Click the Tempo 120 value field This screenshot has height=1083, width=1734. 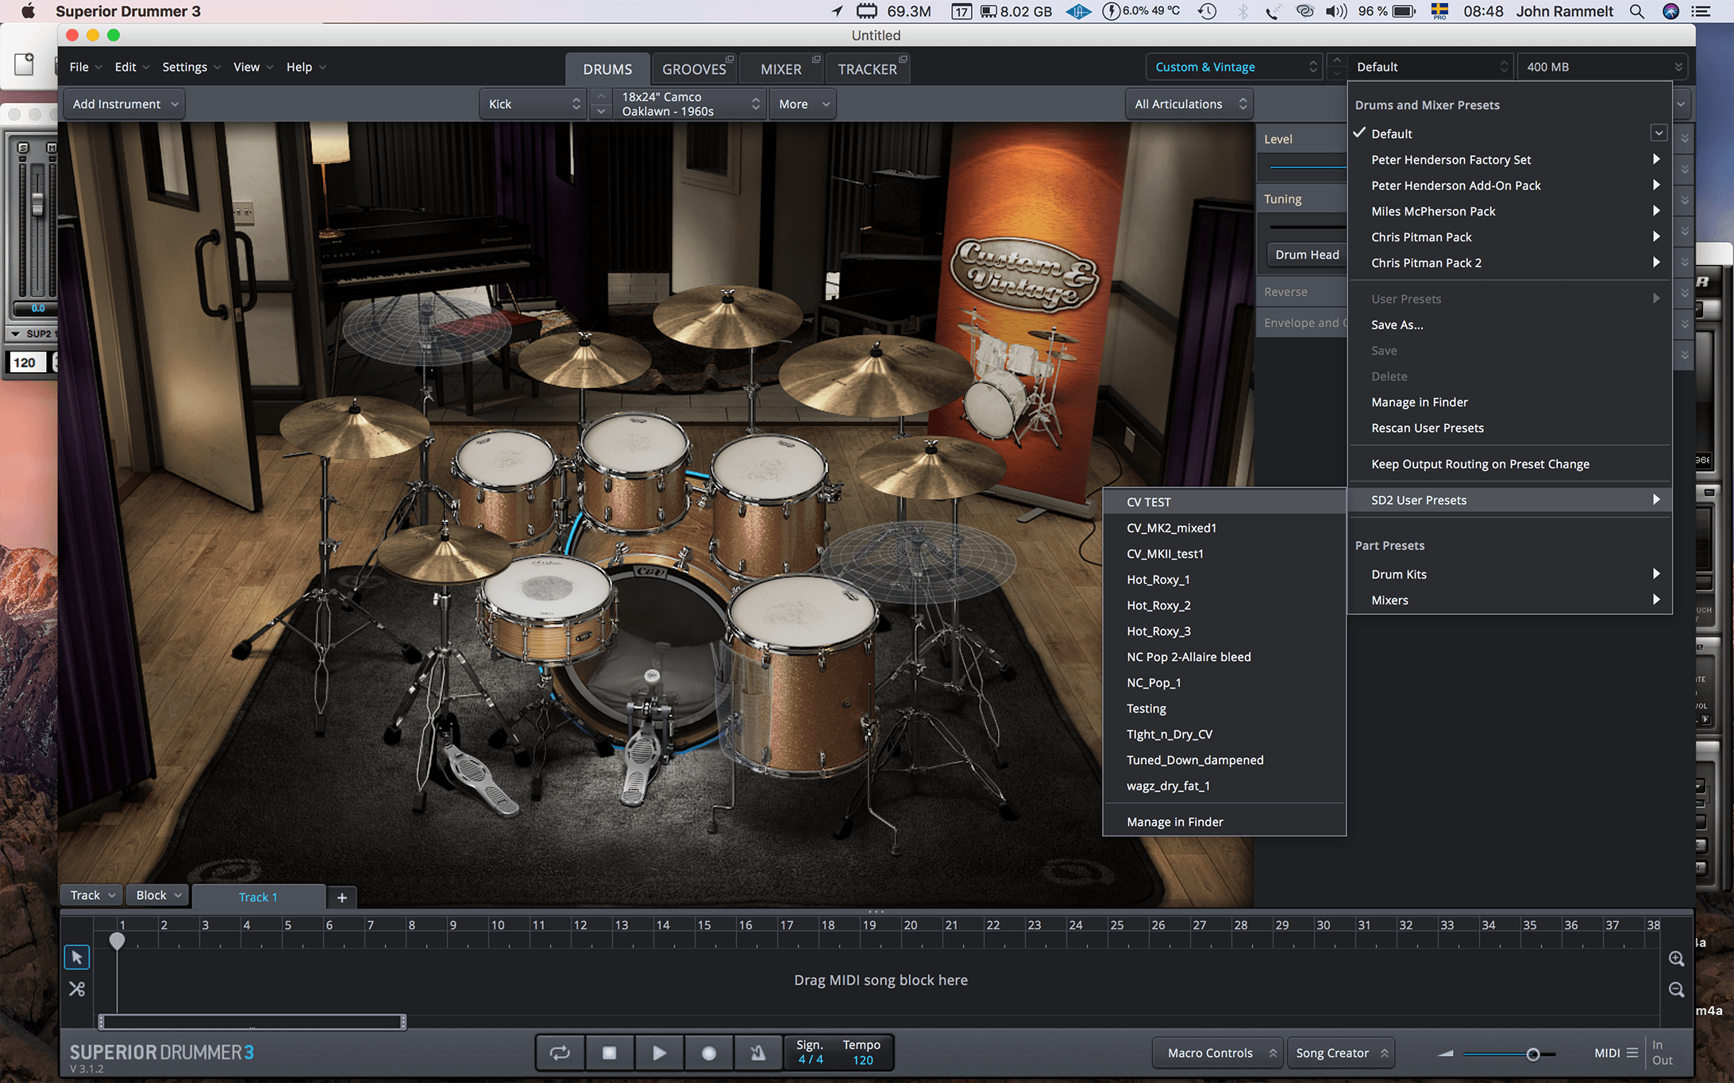tap(862, 1060)
